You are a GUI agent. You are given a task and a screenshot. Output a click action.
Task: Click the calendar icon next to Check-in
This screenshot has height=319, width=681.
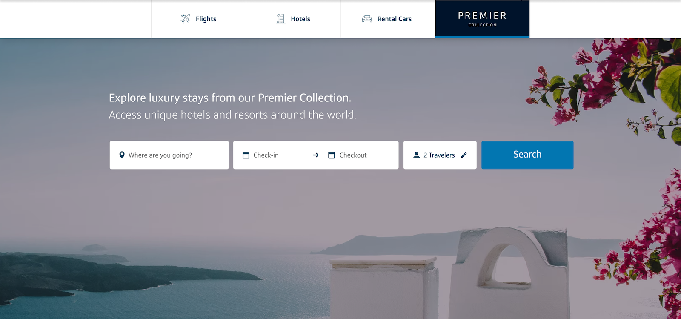(x=246, y=155)
